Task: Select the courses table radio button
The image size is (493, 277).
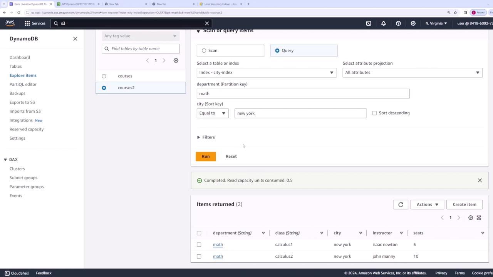Action: [x=104, y=76]
